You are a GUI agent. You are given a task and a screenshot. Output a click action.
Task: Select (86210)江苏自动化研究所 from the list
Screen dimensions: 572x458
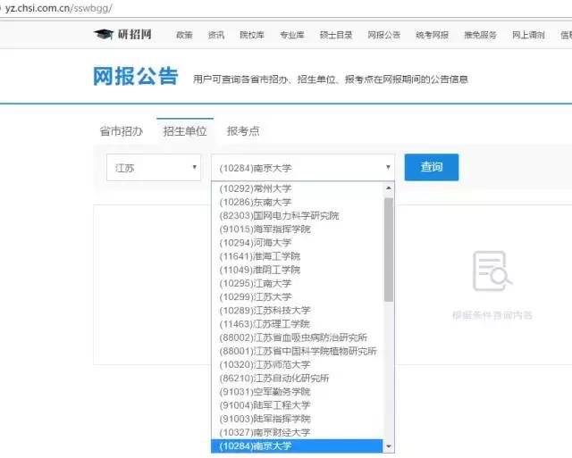click(298, 378)
